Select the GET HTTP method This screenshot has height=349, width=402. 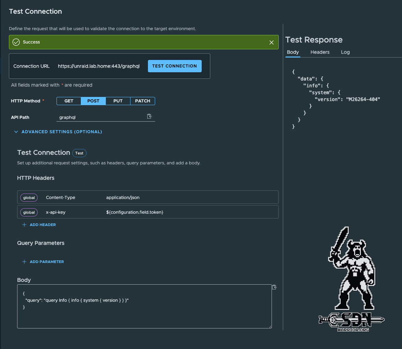pos(69,101)
